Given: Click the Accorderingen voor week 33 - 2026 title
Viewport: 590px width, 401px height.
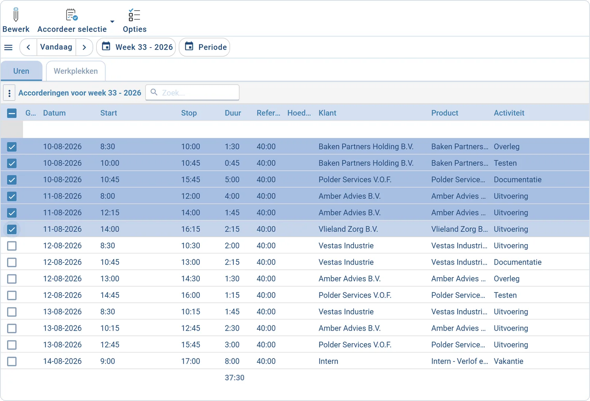Looking at the screenshot, I should [80, 93].
